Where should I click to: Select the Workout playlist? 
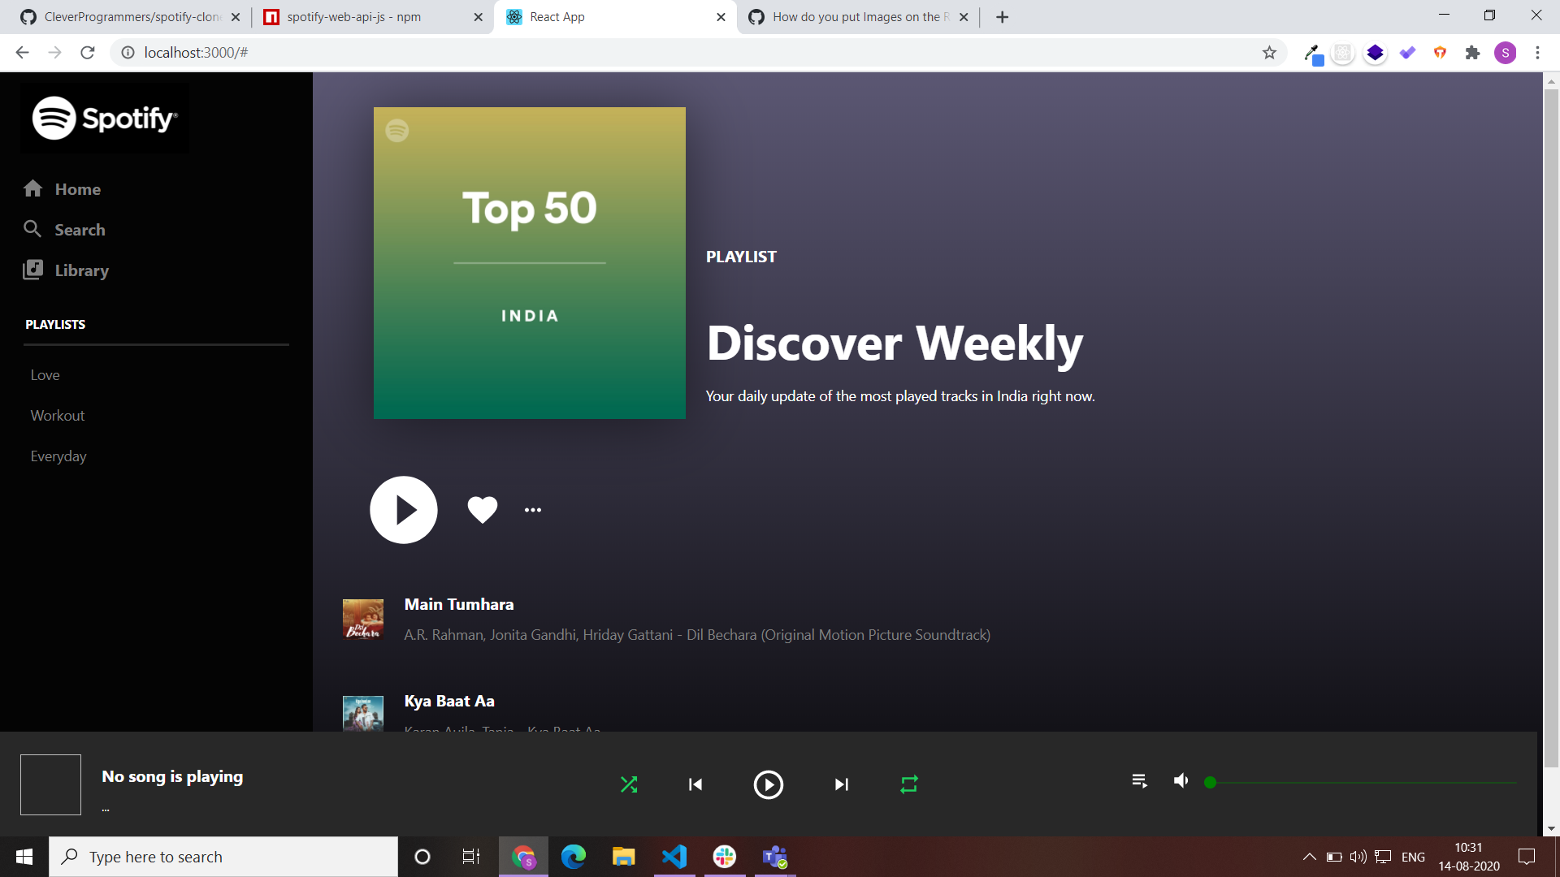(58, 416)
